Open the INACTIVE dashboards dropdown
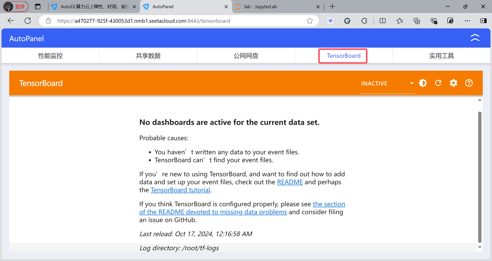The width and height of the screenshot is (492, 261). (387, 83)
